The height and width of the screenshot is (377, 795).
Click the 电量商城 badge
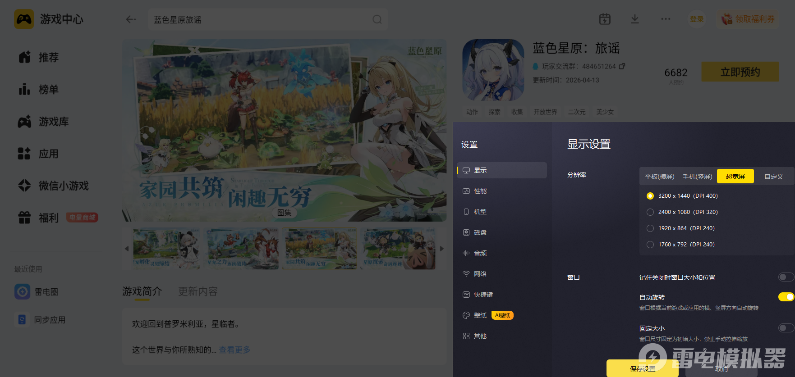(x=82, y=218)
